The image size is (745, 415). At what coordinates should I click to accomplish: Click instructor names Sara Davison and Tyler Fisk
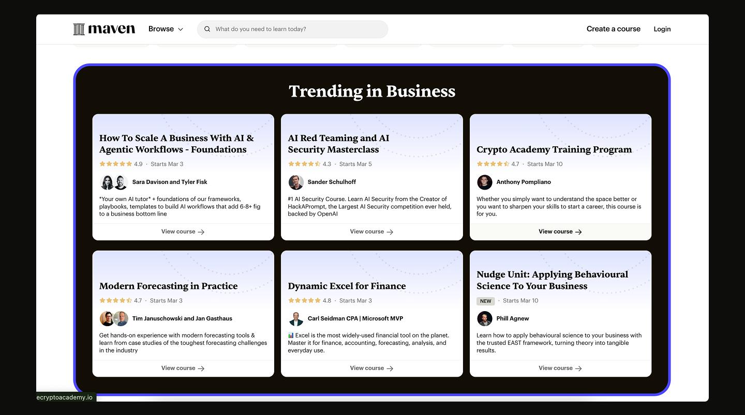[170, 182]
